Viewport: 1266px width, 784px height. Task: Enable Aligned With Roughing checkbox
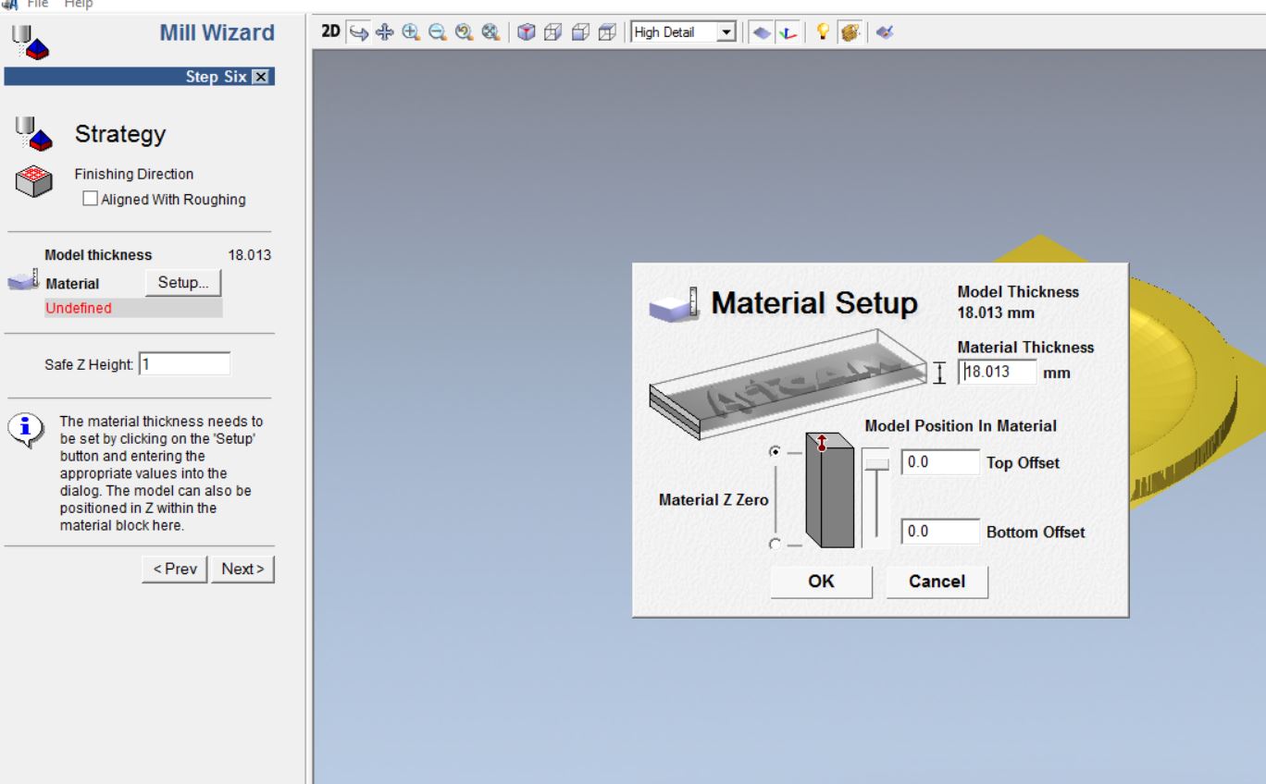[x=91, y=199]
